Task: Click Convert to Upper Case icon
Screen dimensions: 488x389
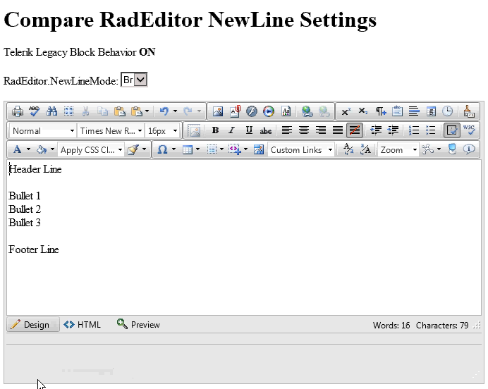Action: pos(366,150)
